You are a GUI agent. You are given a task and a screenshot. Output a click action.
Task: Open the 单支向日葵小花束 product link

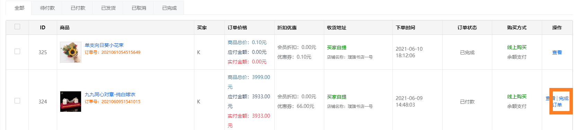coord(104,45)
